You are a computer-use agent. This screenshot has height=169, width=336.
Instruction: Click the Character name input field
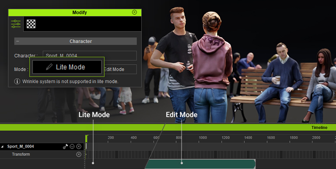click(90, 55)
